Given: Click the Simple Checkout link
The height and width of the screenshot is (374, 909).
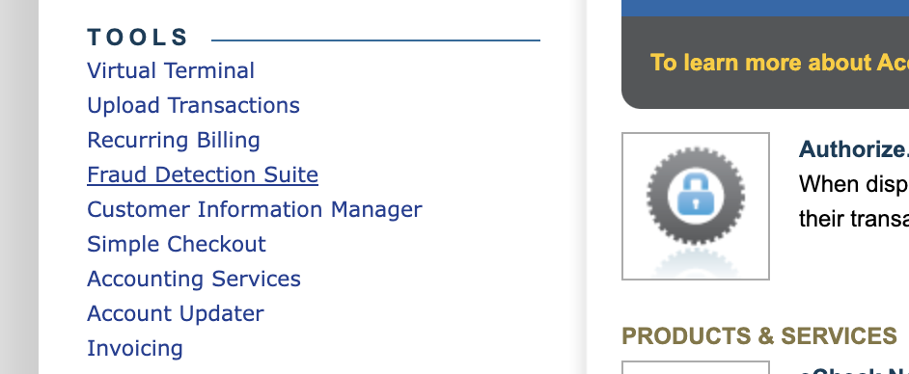Looking at the screenshot, I should coord(177,244).
